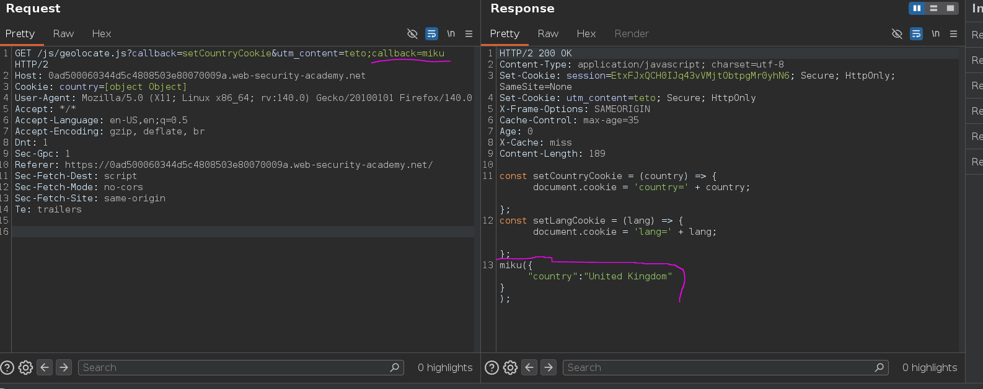Click magnifier icon in Response search box
This screenshot has width=983, height=389.
pyautogui.click(x=879, y=367)
